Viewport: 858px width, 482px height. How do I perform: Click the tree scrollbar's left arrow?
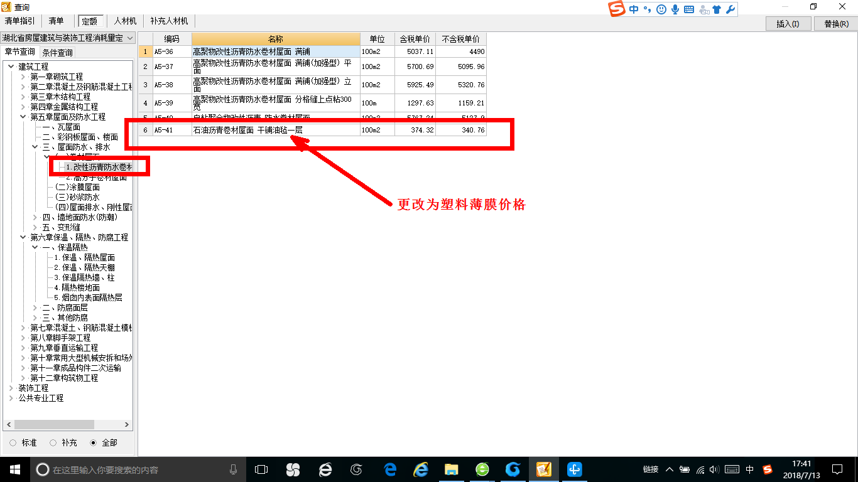coord(8,425)
